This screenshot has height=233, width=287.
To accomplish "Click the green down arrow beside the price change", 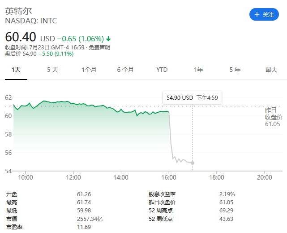I will (x=108, y=39).
